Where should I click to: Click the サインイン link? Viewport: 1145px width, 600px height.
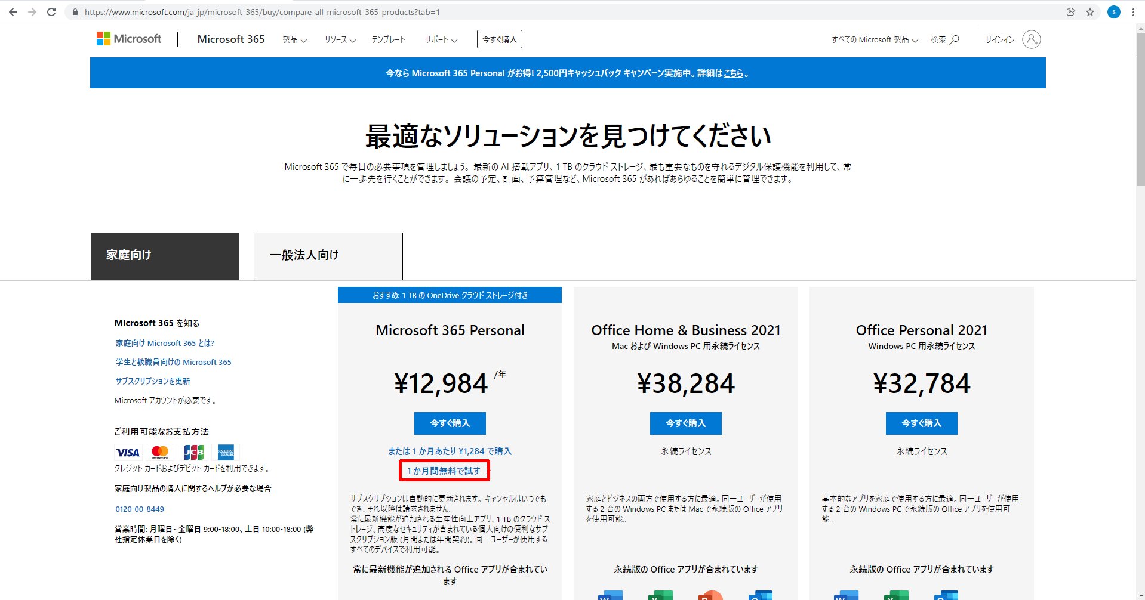pos(1000,39)
